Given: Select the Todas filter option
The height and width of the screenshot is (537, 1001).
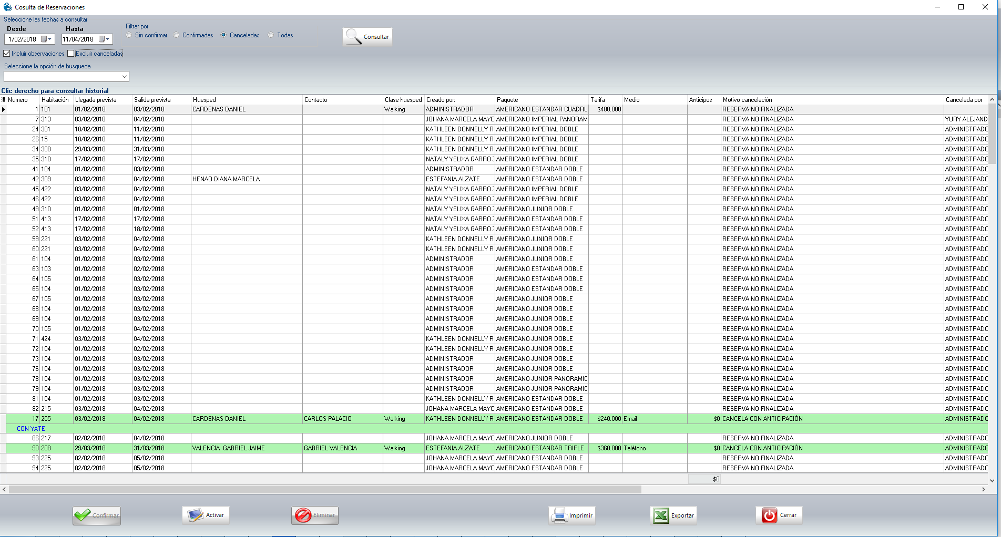Looking at the screenshot, I should (x=271, y=35).
